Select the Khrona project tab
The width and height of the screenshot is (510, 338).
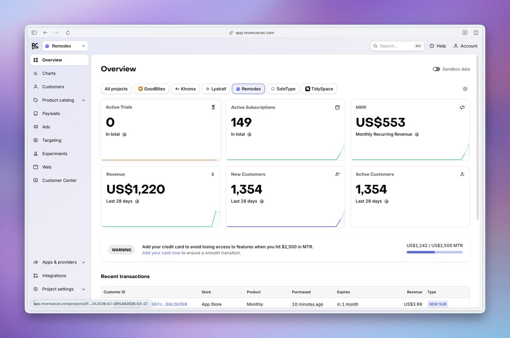click(185, 89)
